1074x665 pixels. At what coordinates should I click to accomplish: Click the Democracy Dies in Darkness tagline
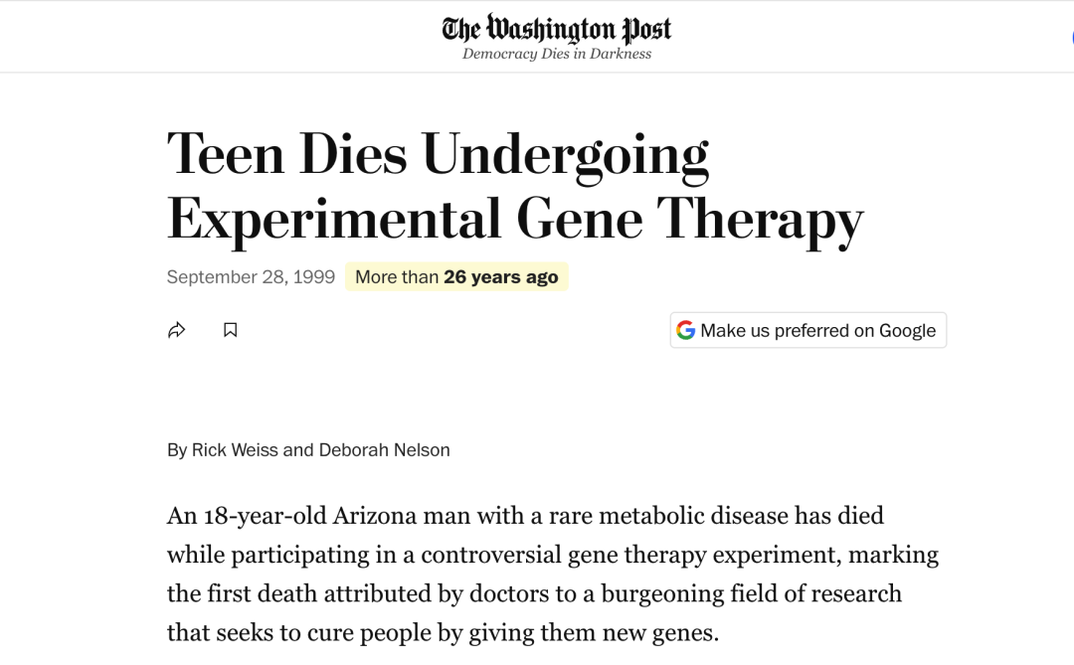point(557,54)
